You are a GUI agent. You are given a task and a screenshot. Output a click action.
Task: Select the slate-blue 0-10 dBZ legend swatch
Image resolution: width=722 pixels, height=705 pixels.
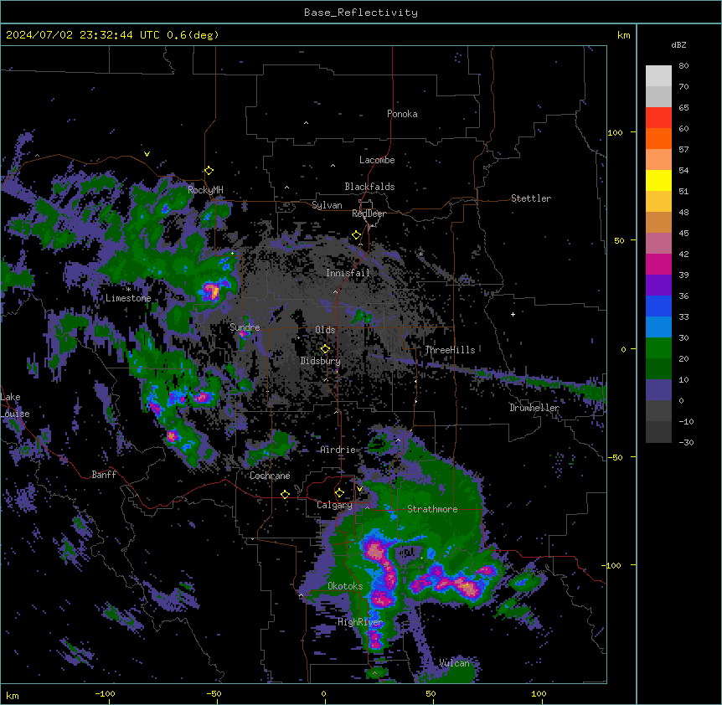tap(658, 390)
